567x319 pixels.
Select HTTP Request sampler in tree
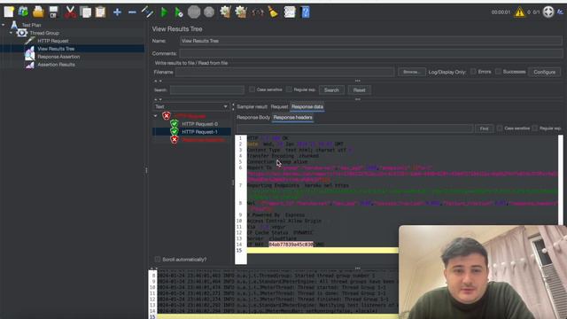(x=53, y=41)
